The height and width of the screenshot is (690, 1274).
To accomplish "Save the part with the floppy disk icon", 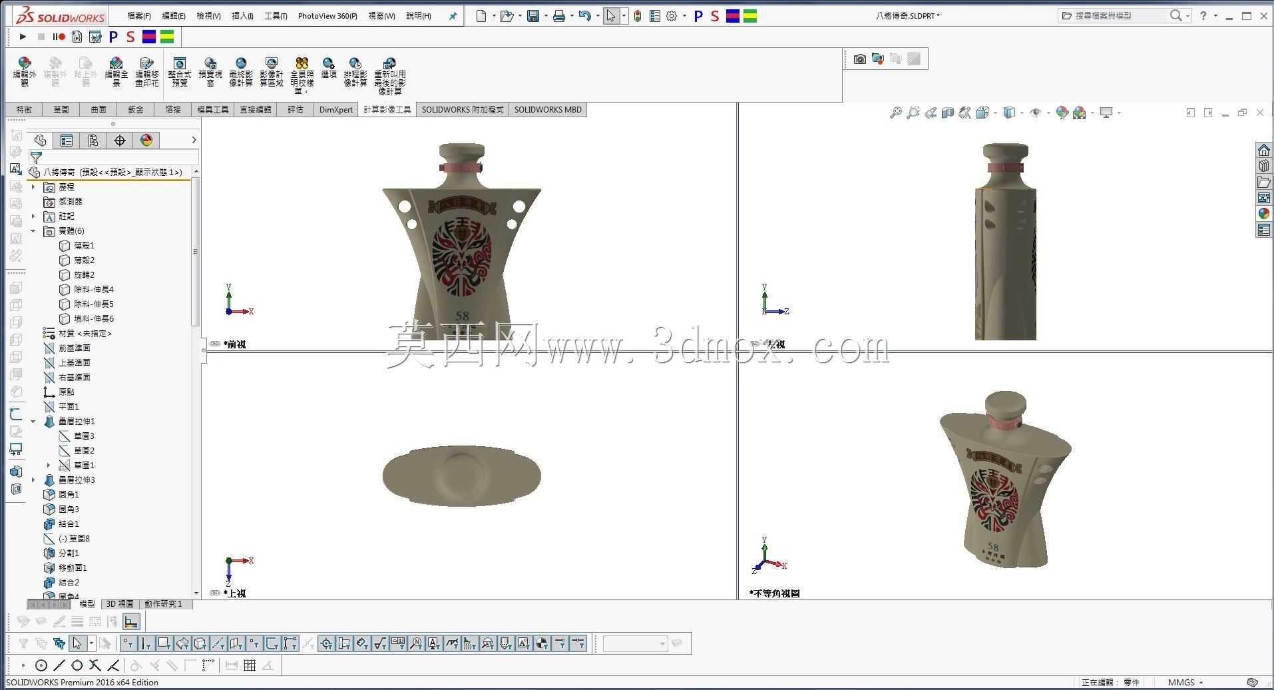I will [533, 16].
